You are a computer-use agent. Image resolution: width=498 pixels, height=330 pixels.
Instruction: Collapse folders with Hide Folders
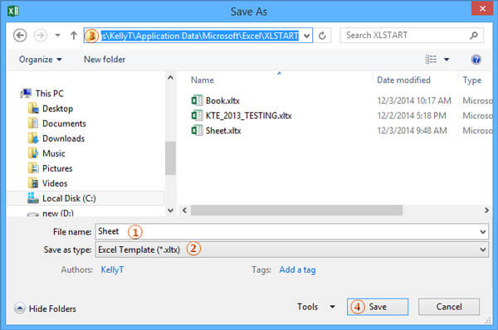45,308
